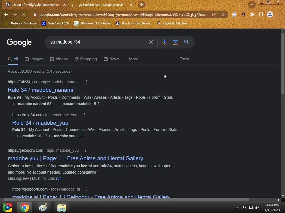This screenshot has height=213, width=285.
Task: Open the Windows ISOs bookmark
Action: click(55, 23)
